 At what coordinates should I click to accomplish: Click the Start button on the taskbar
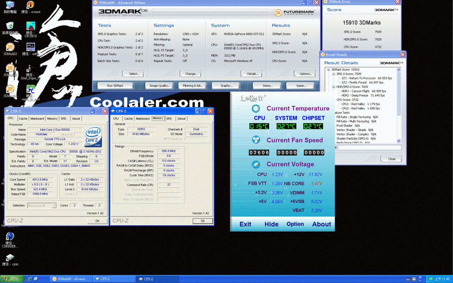tap(12, 279)
